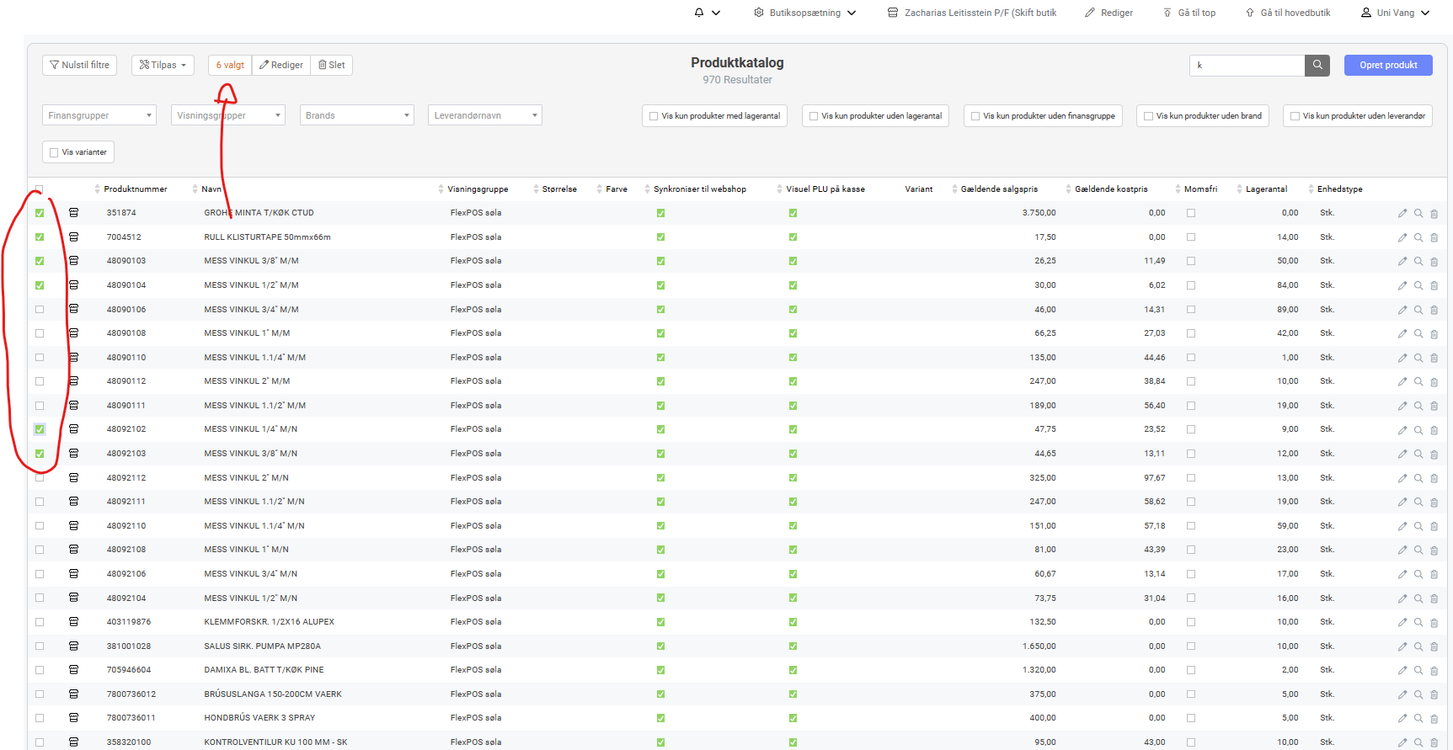1453x750 pixels.
Task: View product 48092110 with magnifier icon
Action: [1418, 526]
